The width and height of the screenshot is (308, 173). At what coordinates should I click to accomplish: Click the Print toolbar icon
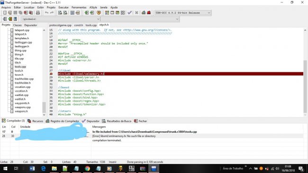(38, 13)
